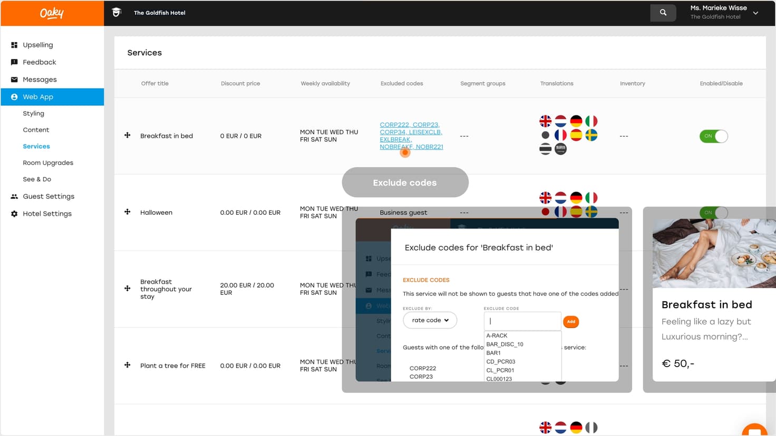
Task: Select A-RACK from the code suggestions
Action: click(x=497, y=335)
